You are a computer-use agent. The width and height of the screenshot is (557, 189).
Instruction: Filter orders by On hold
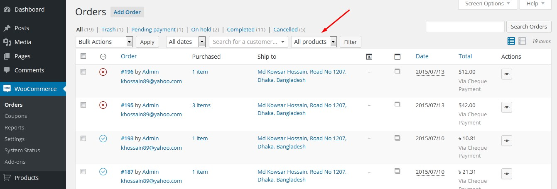(x=201, y=29)
